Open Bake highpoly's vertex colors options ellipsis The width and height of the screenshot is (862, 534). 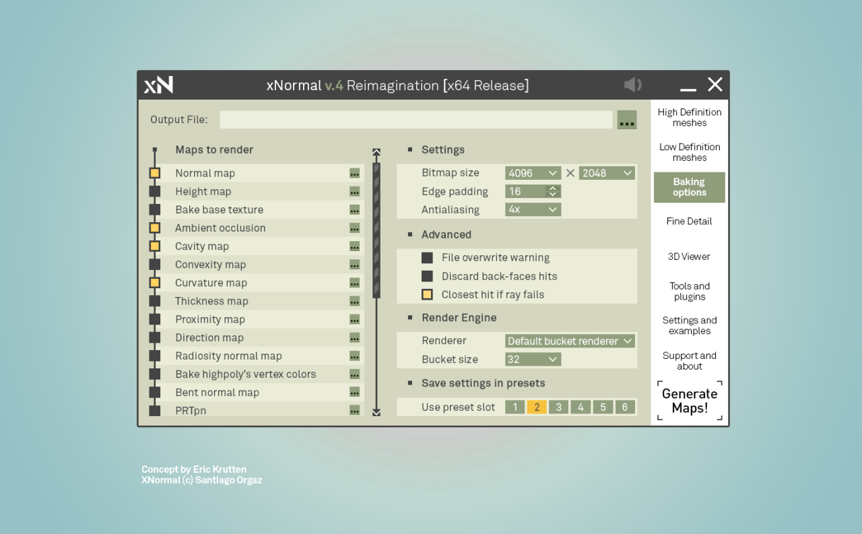[x=354, y=374]
